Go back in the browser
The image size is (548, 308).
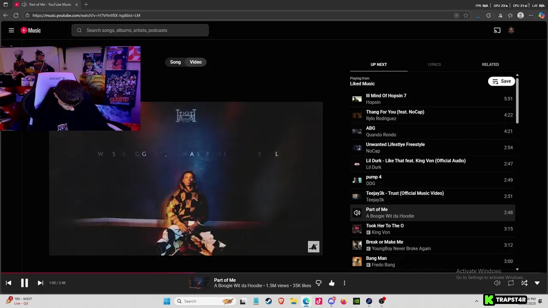(6, 15)
